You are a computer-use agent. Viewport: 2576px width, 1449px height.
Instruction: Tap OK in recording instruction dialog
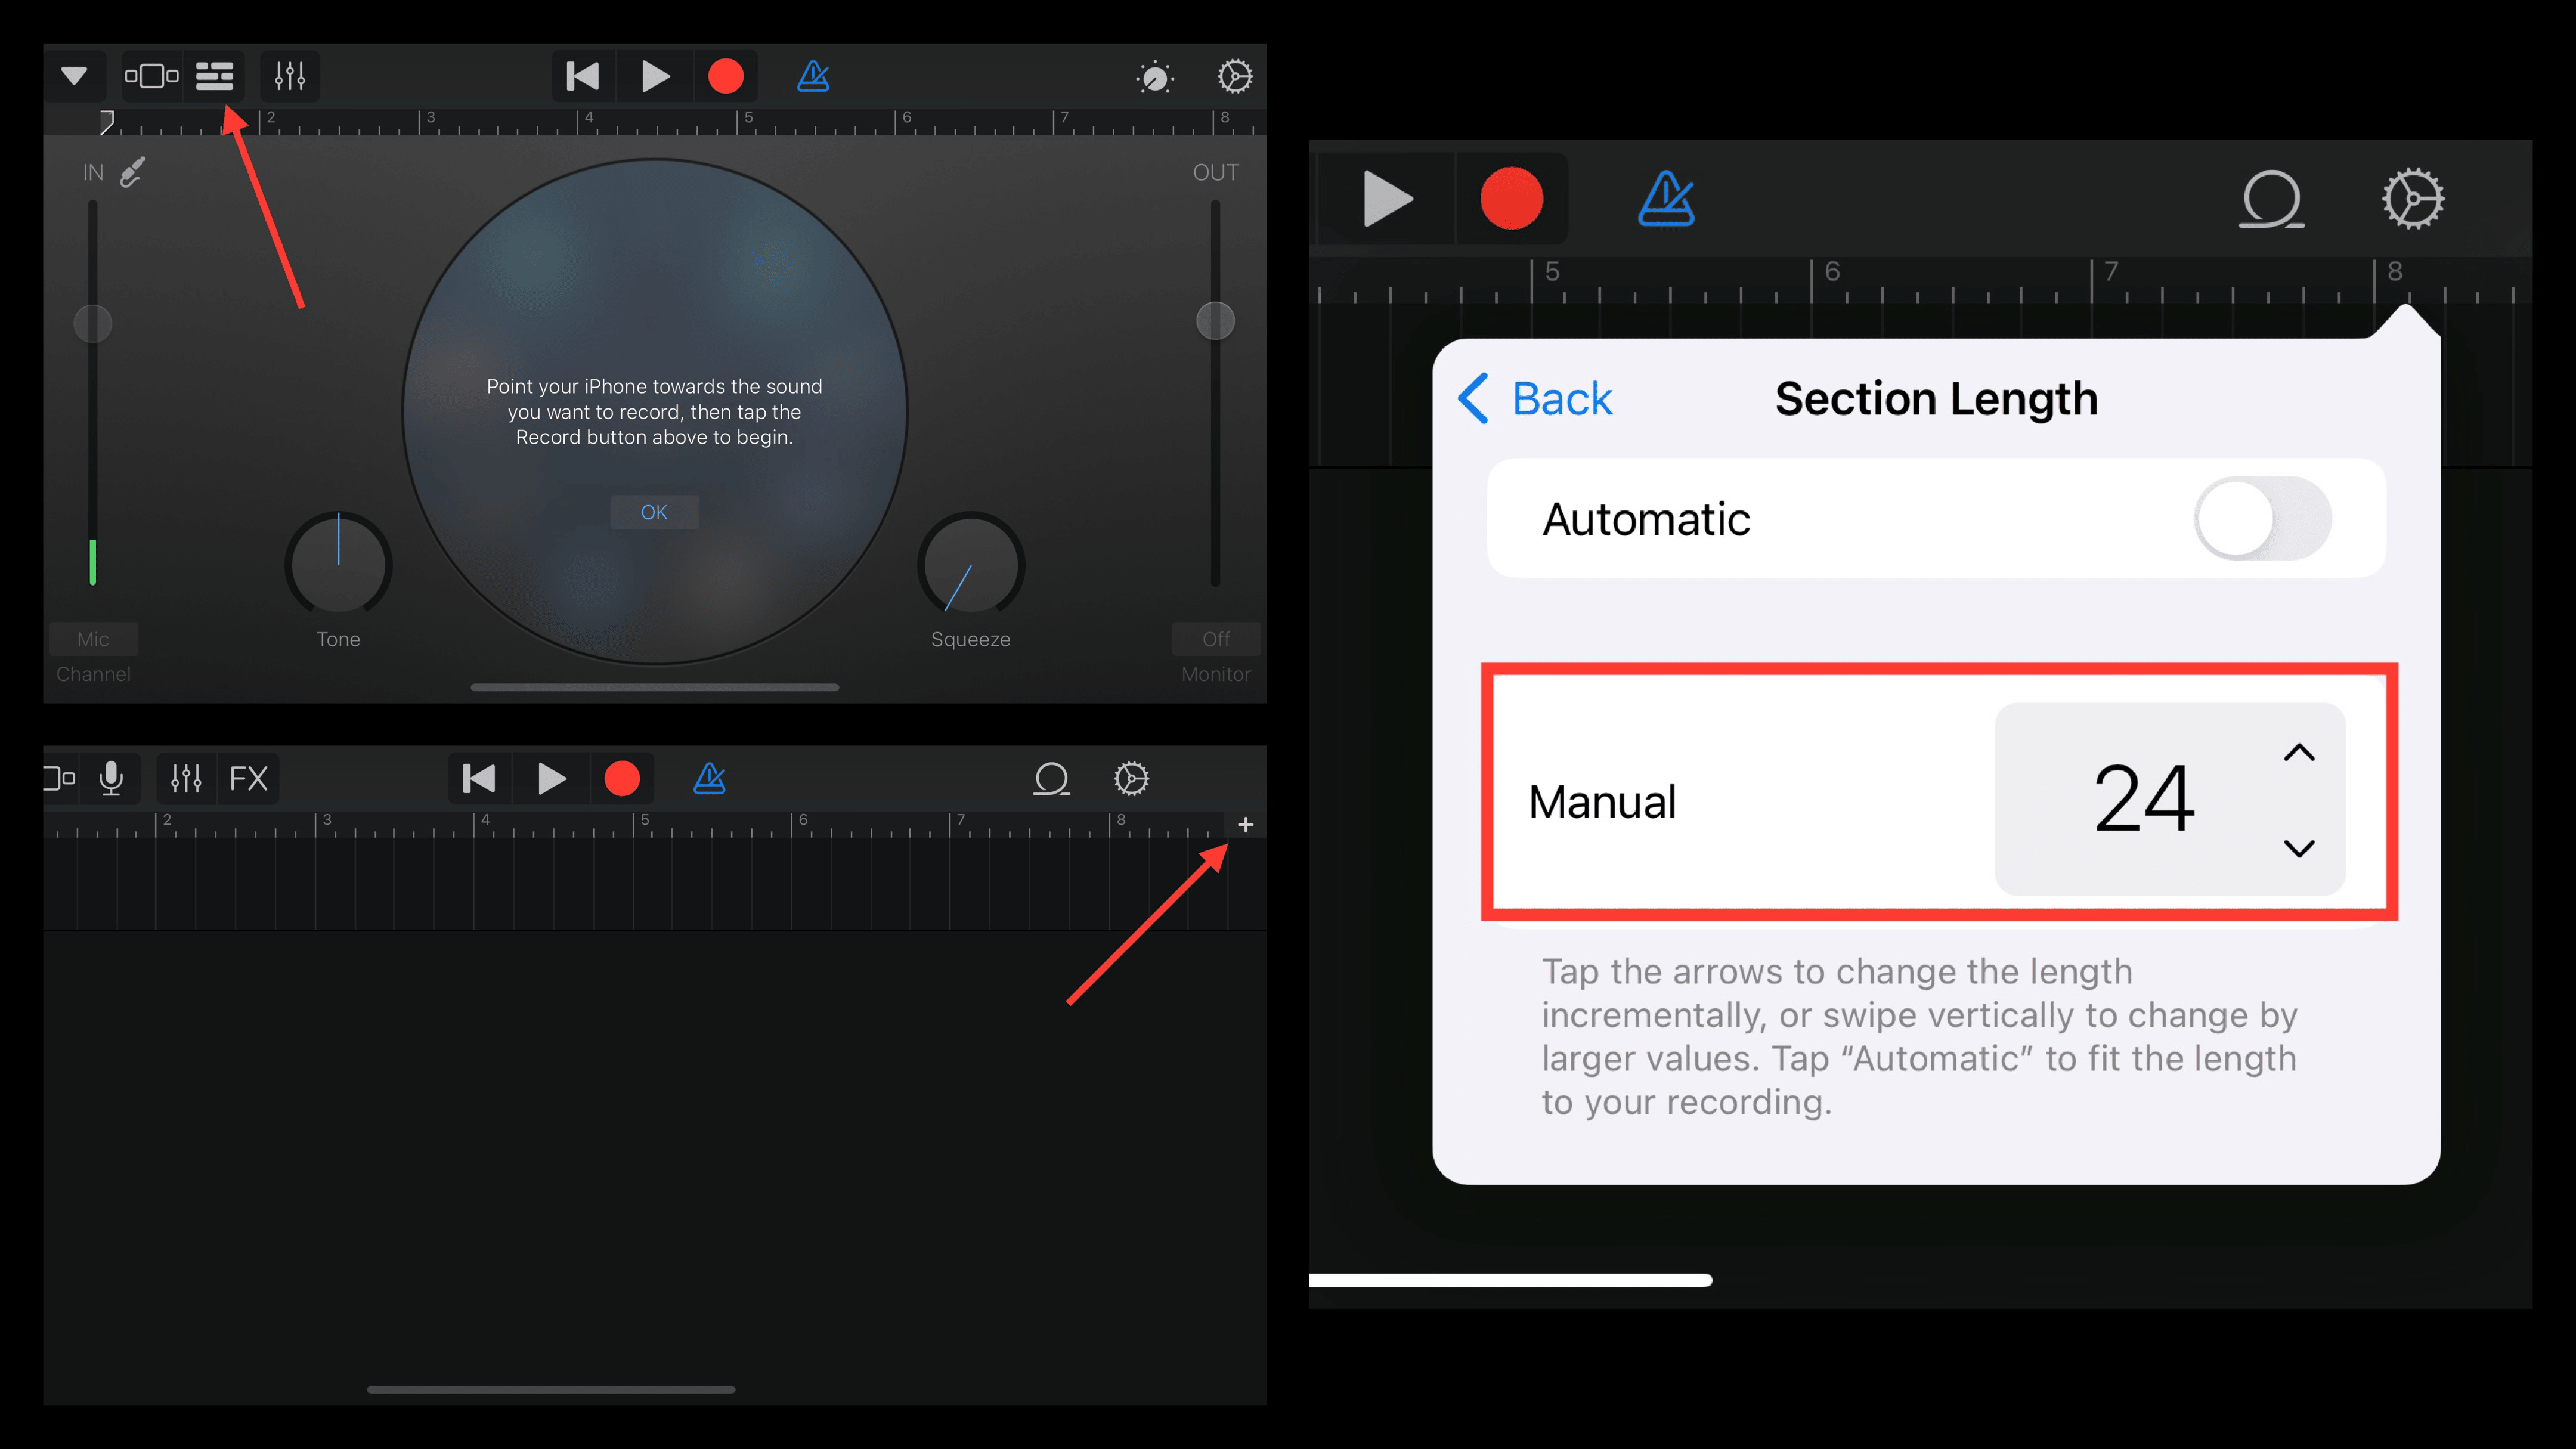click(x=653, y=511)
